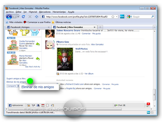
Task: Click the Facebook favicon in the address bar
Action: click(43, 17)
